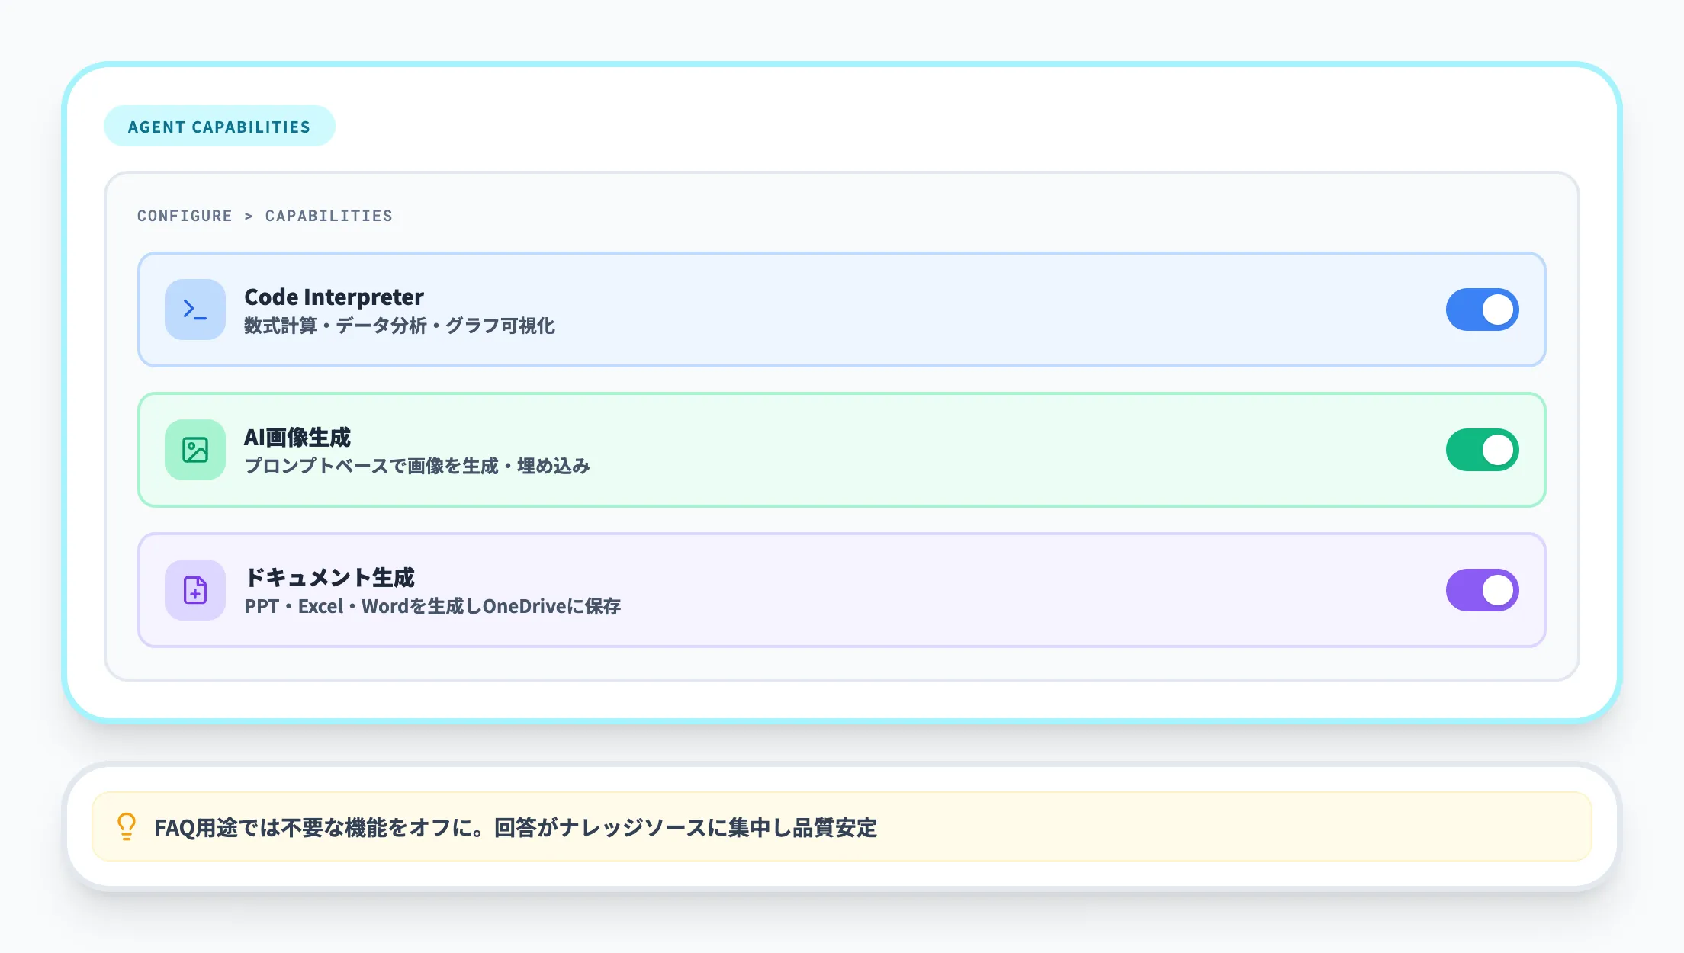
Task: Click the Code Interpreter title text
Action: [x=333, y=297]
